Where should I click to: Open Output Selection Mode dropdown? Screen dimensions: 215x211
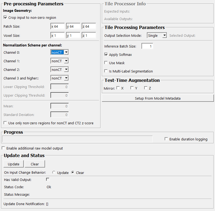157,35
